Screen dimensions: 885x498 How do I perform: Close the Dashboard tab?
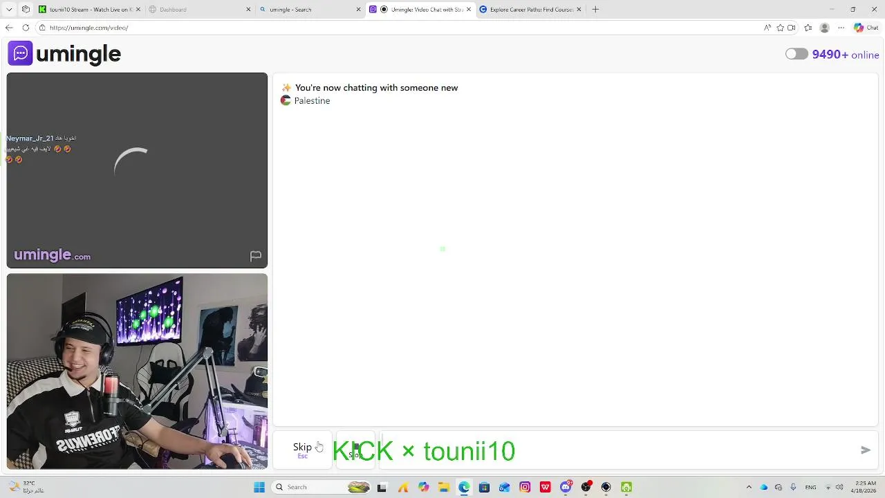(x=248, y=10)
